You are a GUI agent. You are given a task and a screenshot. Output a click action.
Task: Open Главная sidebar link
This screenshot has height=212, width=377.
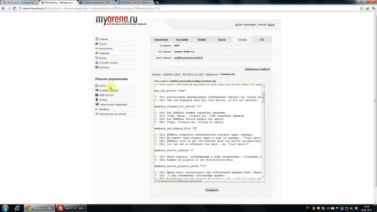click(104, 39)
